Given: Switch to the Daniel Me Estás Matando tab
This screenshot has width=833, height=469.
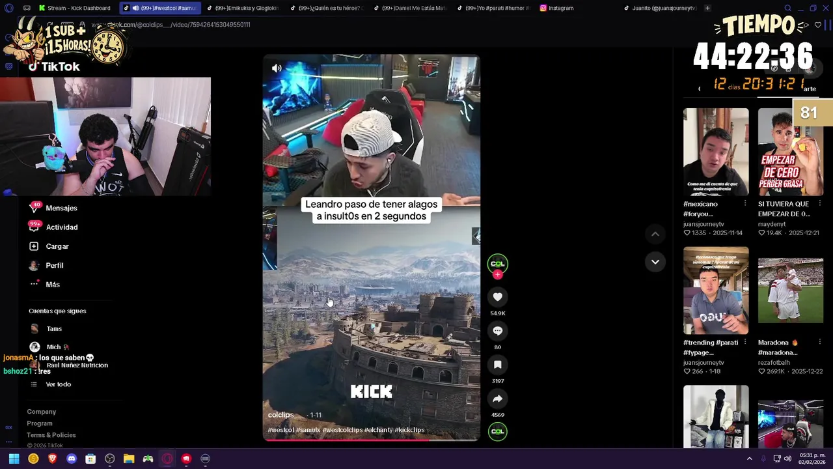Looking at the screenshot, I should click(x=409, y=8).
